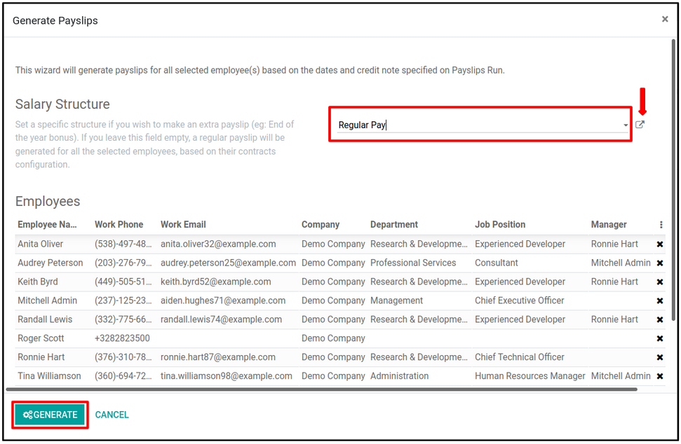Viewport: 681px width, 444px height.
Task: Select employee name Audrey Peterson
Action: pos(50,263)
